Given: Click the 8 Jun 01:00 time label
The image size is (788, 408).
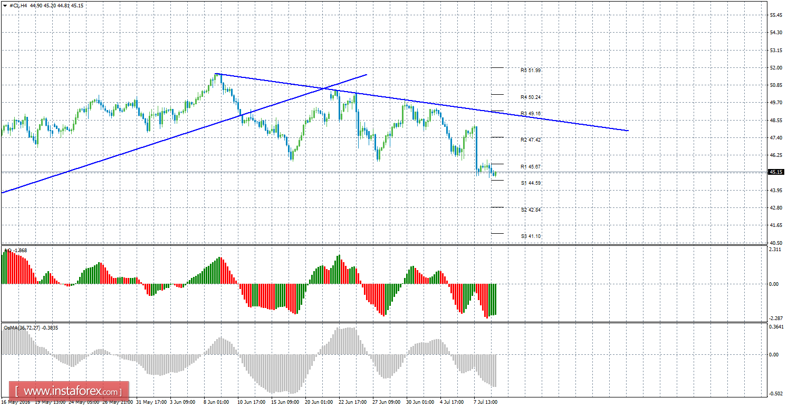Looking at the screenshot, I should 215,402.
